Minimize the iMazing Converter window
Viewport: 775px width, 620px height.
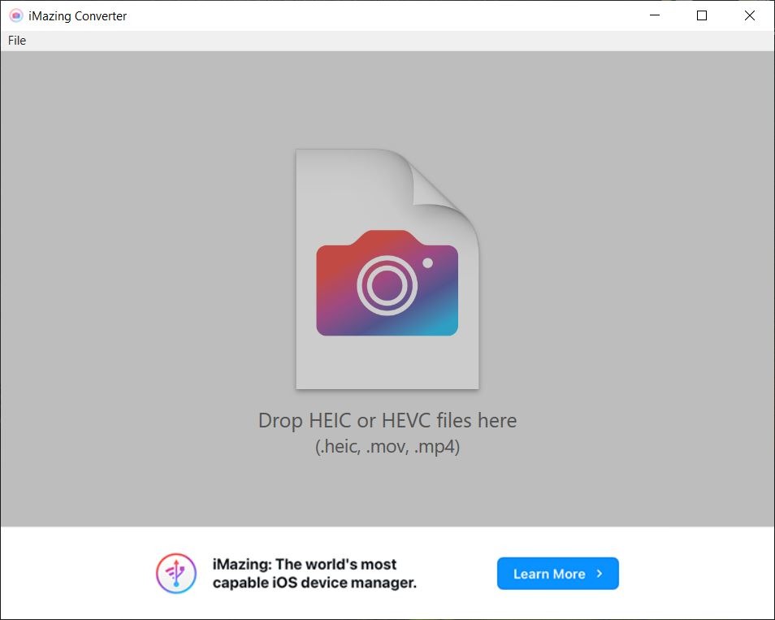[x=654, y=15]
